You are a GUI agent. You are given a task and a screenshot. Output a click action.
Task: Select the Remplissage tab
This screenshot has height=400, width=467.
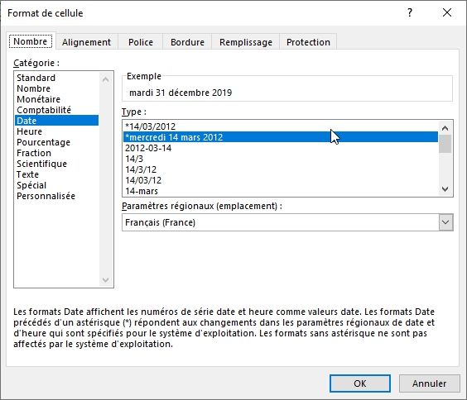(246, 42)
